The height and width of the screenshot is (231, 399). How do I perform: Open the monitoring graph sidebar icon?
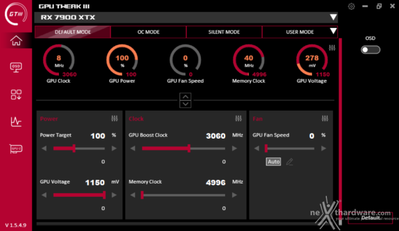click(16, 121)
